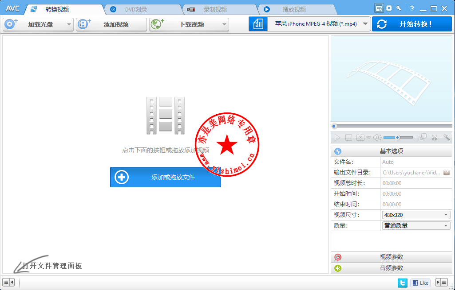
Task: Browse output folder with the folder icon
Action: (x=447, y=172)
